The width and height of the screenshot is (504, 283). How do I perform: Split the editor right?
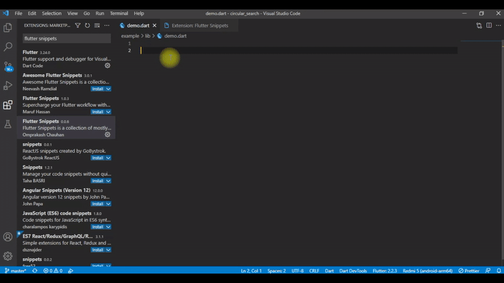[x=489, y=26]
